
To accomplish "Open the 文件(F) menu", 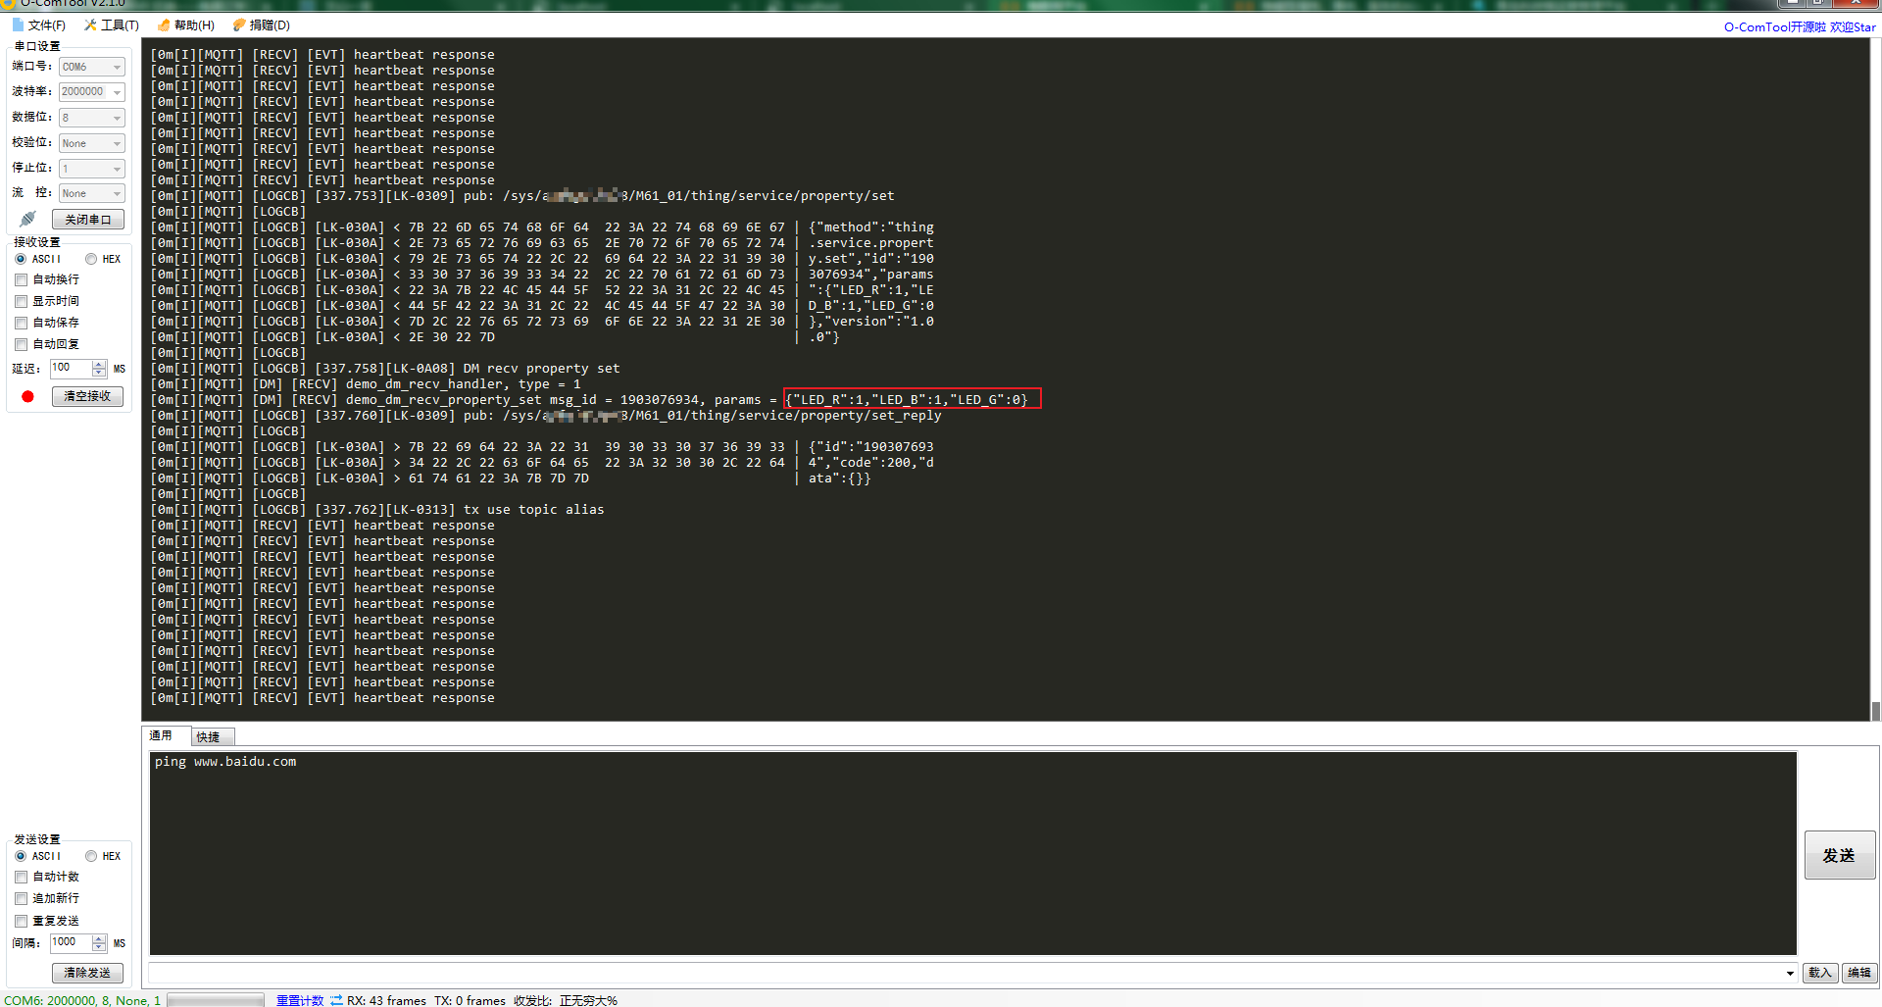I will tap(39, 25).
